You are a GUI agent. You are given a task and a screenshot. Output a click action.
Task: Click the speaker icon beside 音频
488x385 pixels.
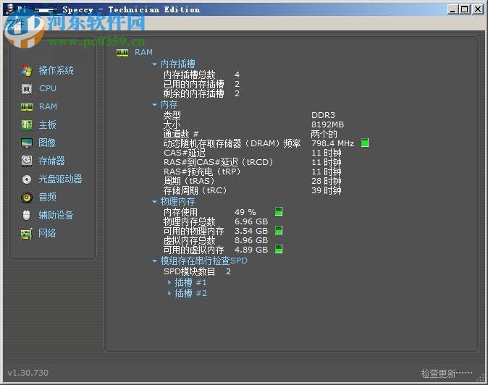click(x=27, y=197)
